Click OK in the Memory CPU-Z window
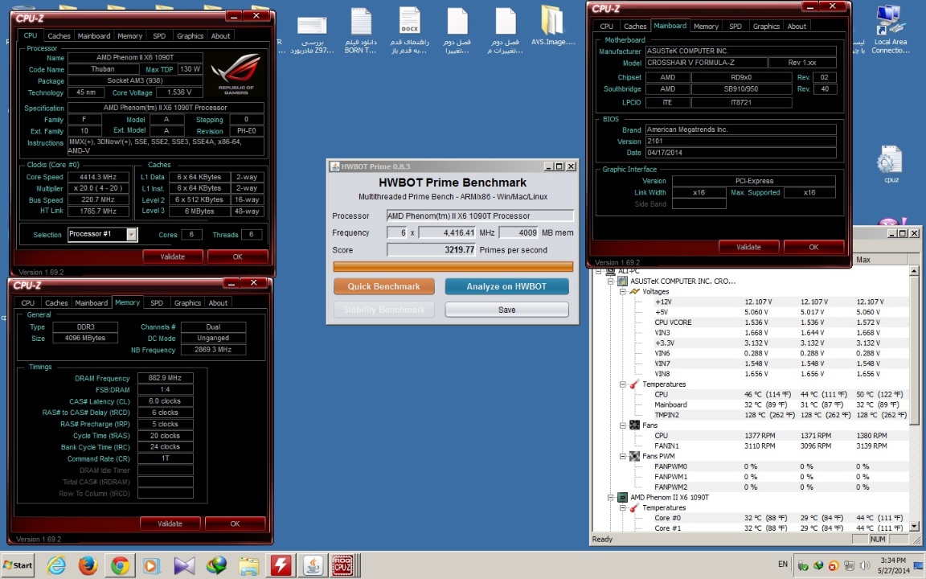926x579 pixels. (x=235, y=524)
